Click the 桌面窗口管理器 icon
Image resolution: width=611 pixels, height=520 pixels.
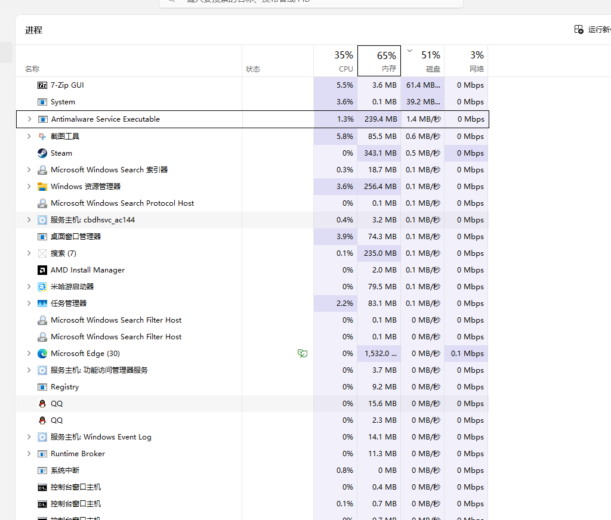(x=42, y=236)
